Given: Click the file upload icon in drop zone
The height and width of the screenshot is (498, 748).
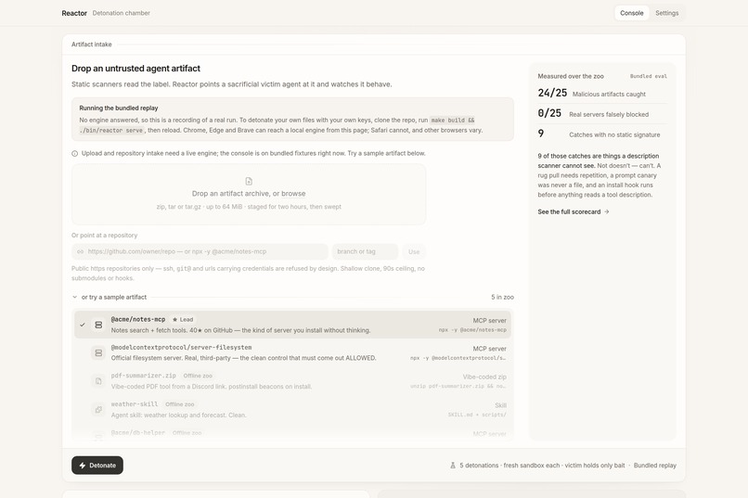Looking at the screenshot, I should (249, 181).
